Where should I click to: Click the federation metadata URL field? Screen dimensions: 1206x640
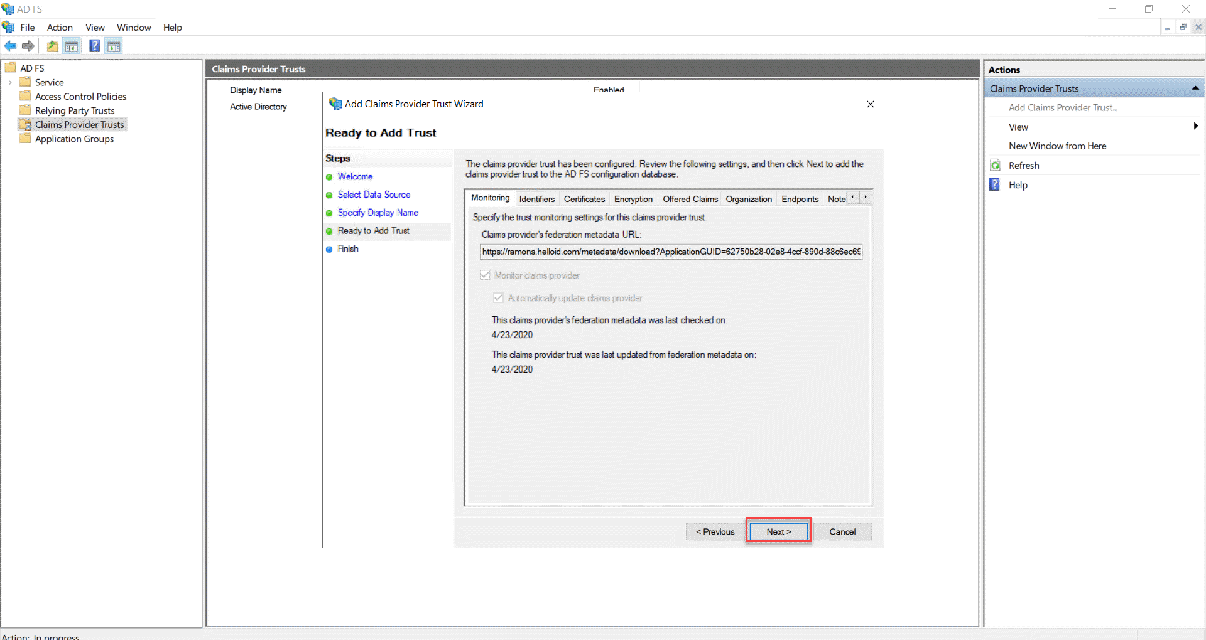click(671, 252)
